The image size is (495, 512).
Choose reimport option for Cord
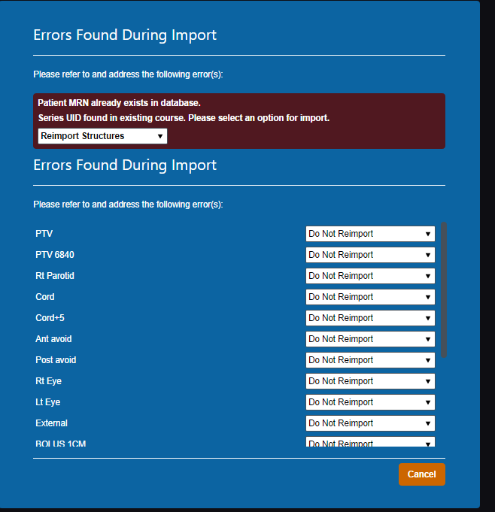pos(370,297)
